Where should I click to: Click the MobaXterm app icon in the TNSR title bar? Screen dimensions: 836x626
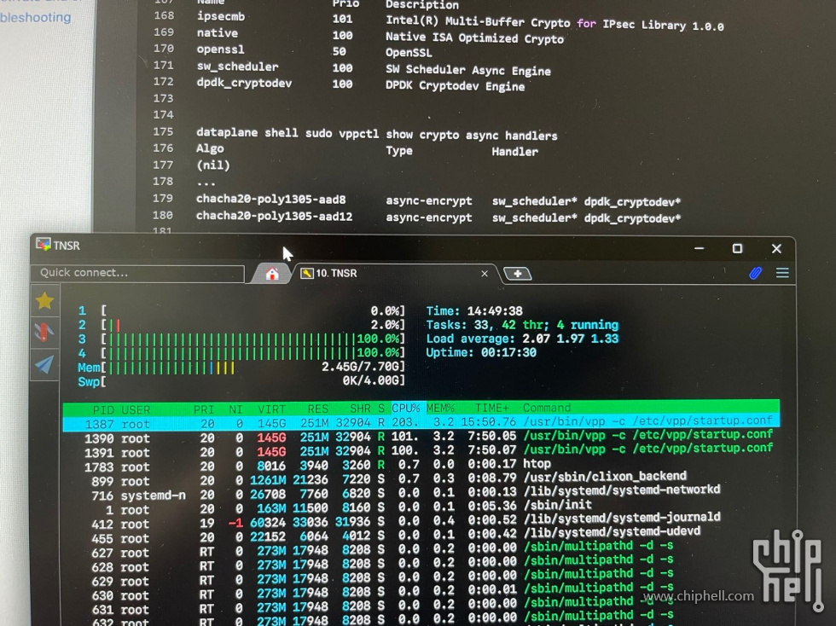[44, 245]
